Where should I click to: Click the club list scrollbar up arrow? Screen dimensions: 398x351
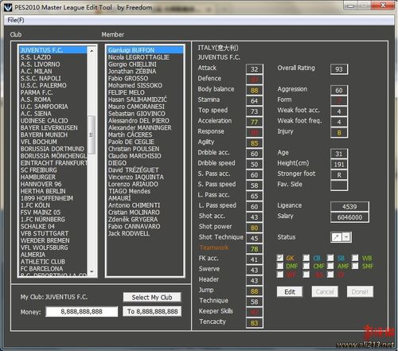92,50
